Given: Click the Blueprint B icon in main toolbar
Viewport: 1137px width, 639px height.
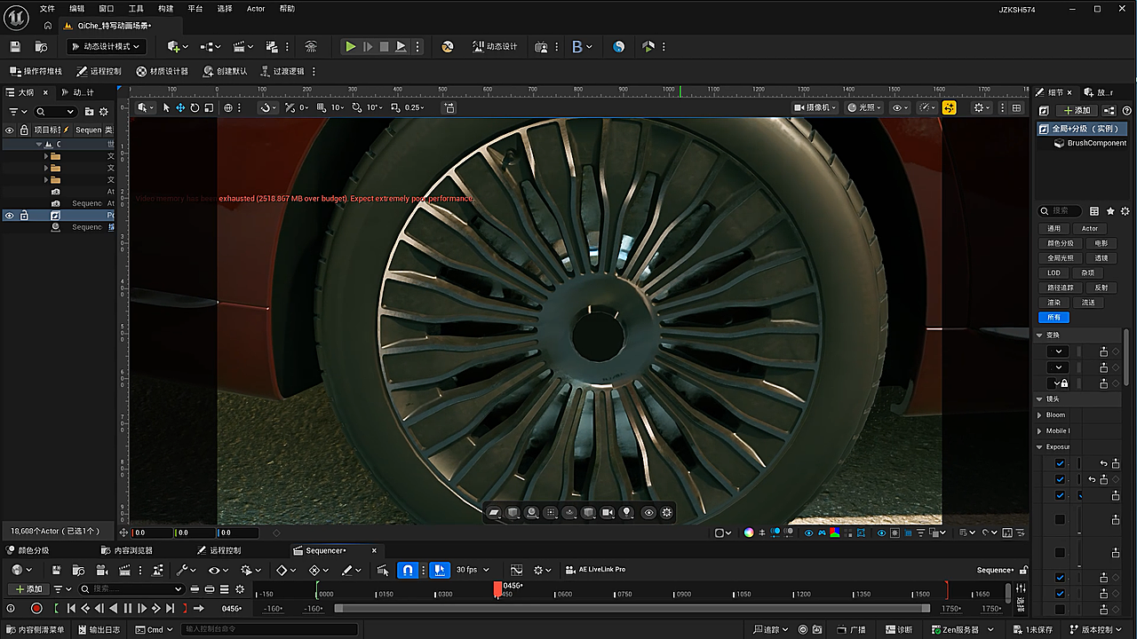Looking at the screenshot, I should tap(577, 46).
